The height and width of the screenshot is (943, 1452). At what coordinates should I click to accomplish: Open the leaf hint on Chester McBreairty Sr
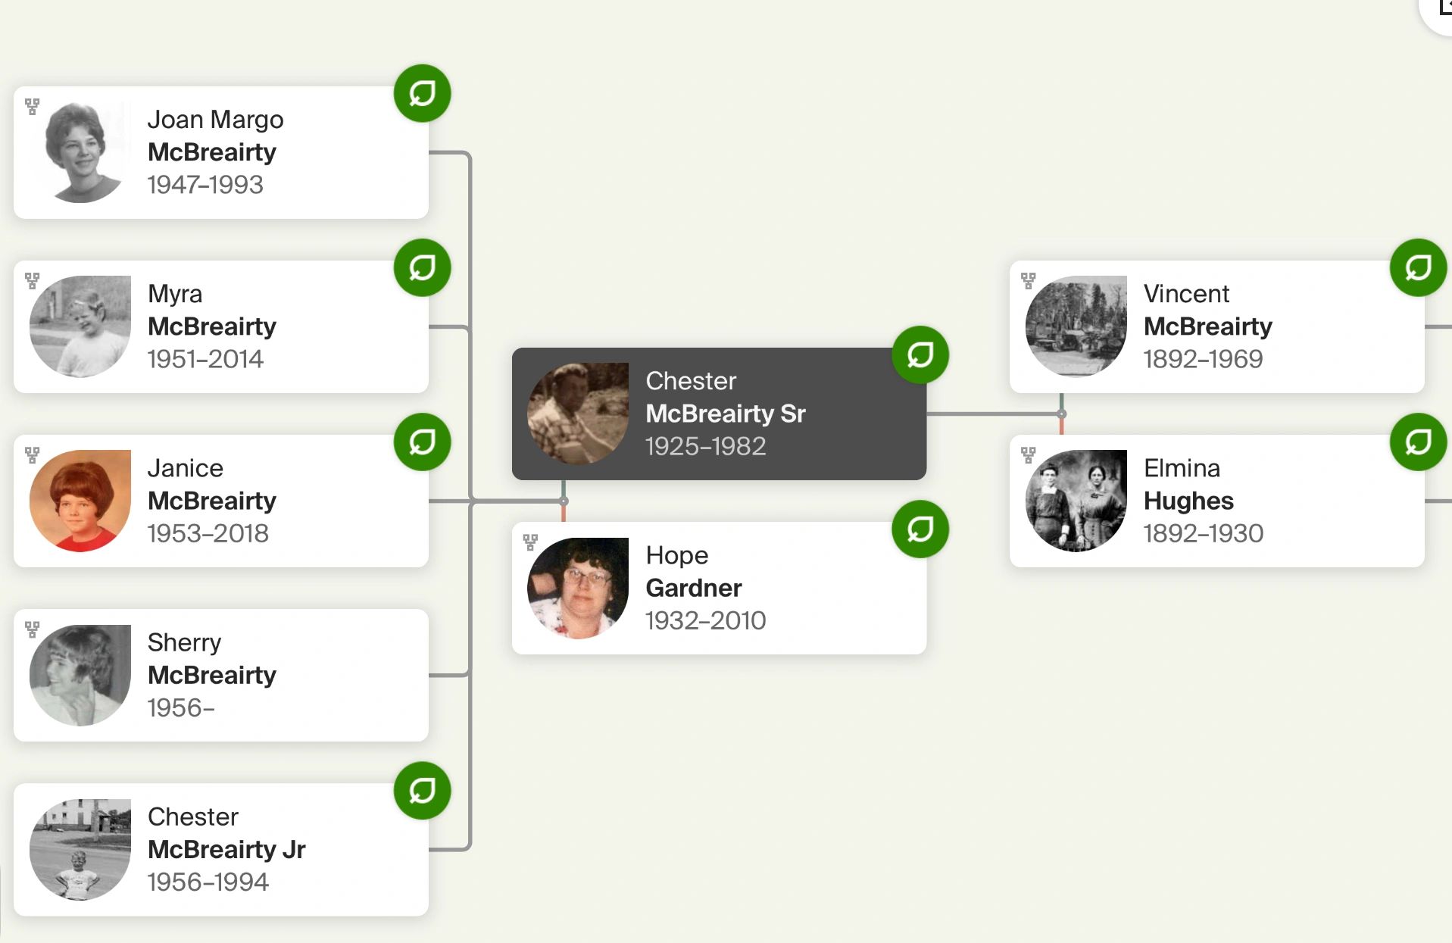pos(920,355)
